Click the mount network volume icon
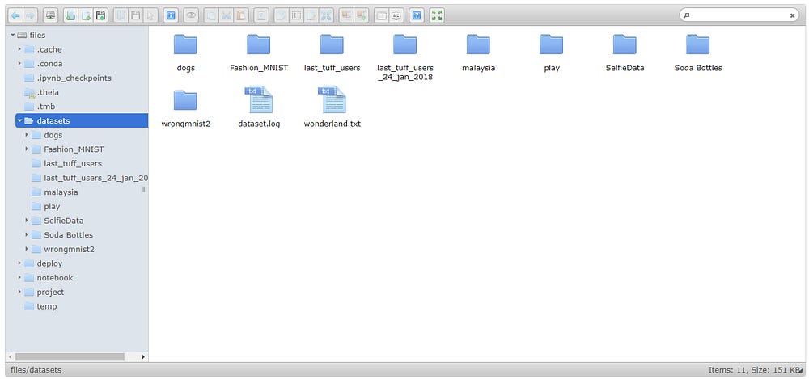The width and height of the screenshot is (809, 379). [50, 15]
